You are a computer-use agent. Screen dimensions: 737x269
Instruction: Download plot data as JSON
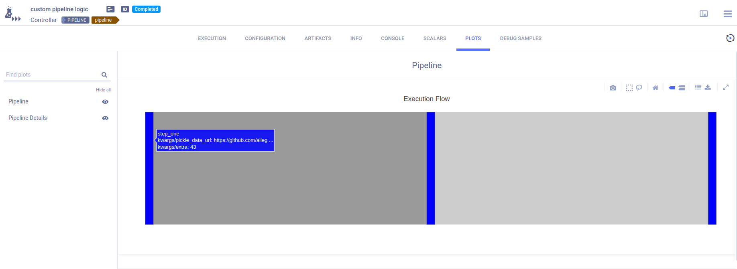(x=708, y=87)
